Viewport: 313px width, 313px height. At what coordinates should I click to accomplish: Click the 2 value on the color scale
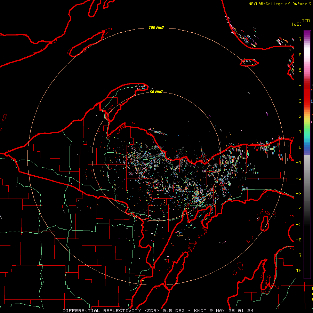coord(300,117)
